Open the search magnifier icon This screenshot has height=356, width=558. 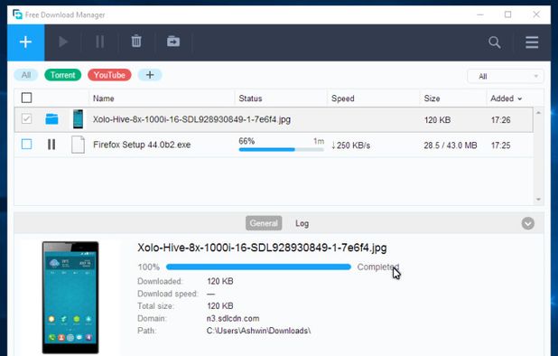pos(494,42)
